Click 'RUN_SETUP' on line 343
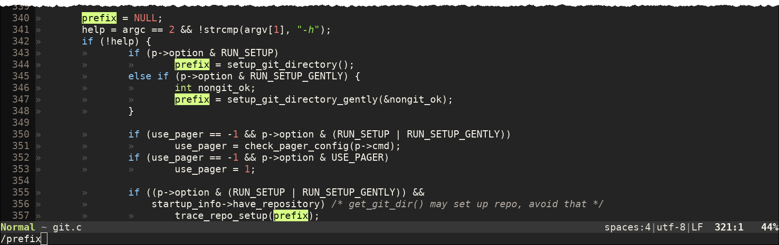Screen dimensions: 779x245 point(247,53)
